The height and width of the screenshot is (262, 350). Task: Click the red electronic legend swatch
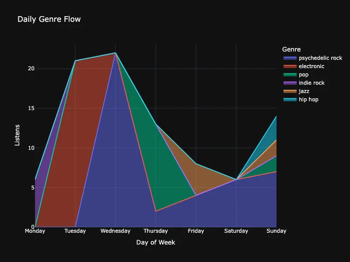[290, 66]
